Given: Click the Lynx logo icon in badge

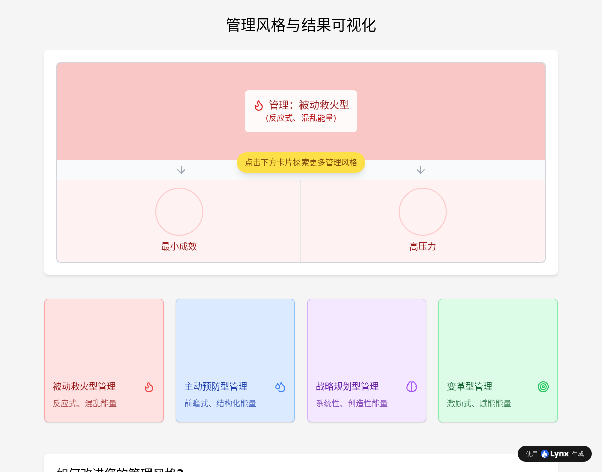Looking at the screenshot, I should [x=545, y=454].
